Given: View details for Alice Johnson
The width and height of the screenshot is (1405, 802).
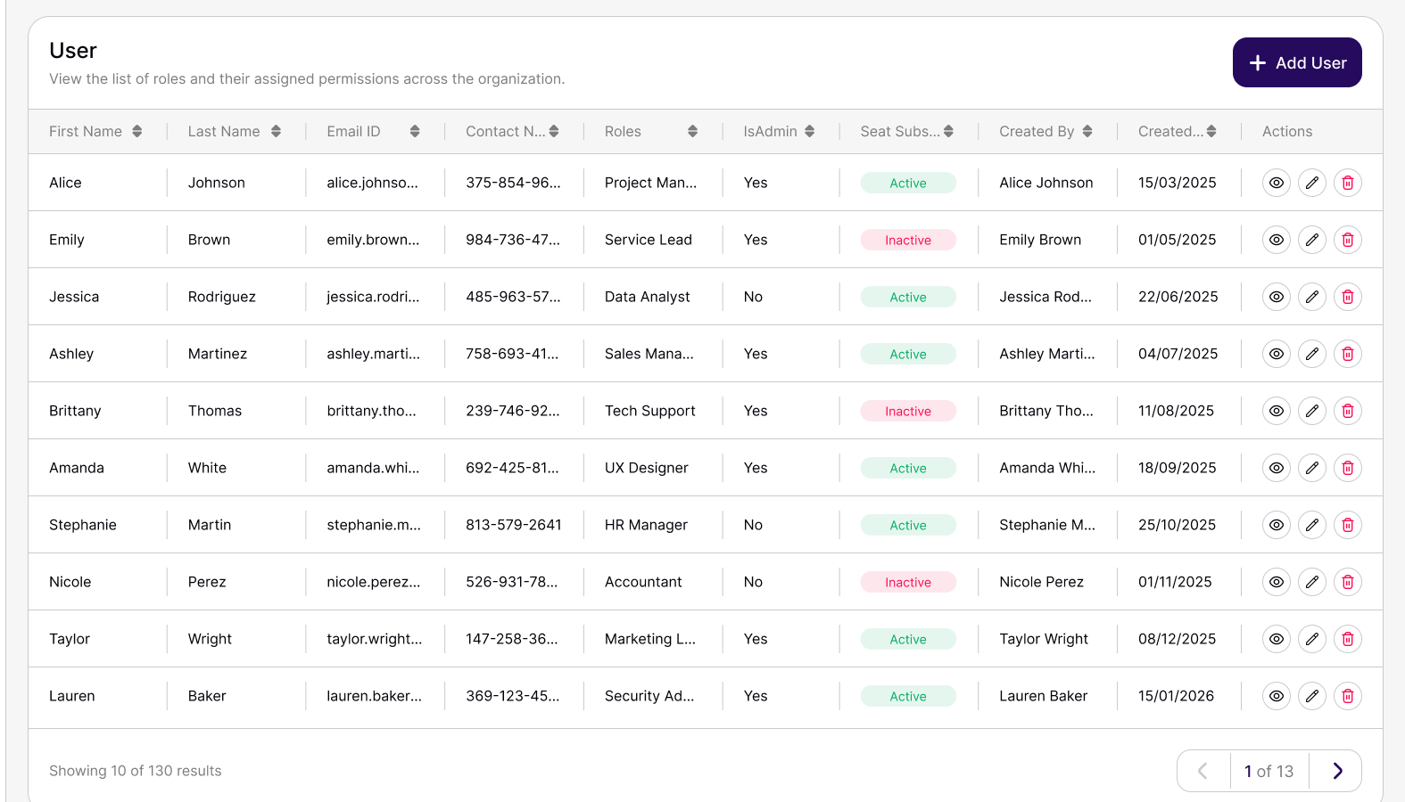Looking at the screenshot, I should [1277, 183].
